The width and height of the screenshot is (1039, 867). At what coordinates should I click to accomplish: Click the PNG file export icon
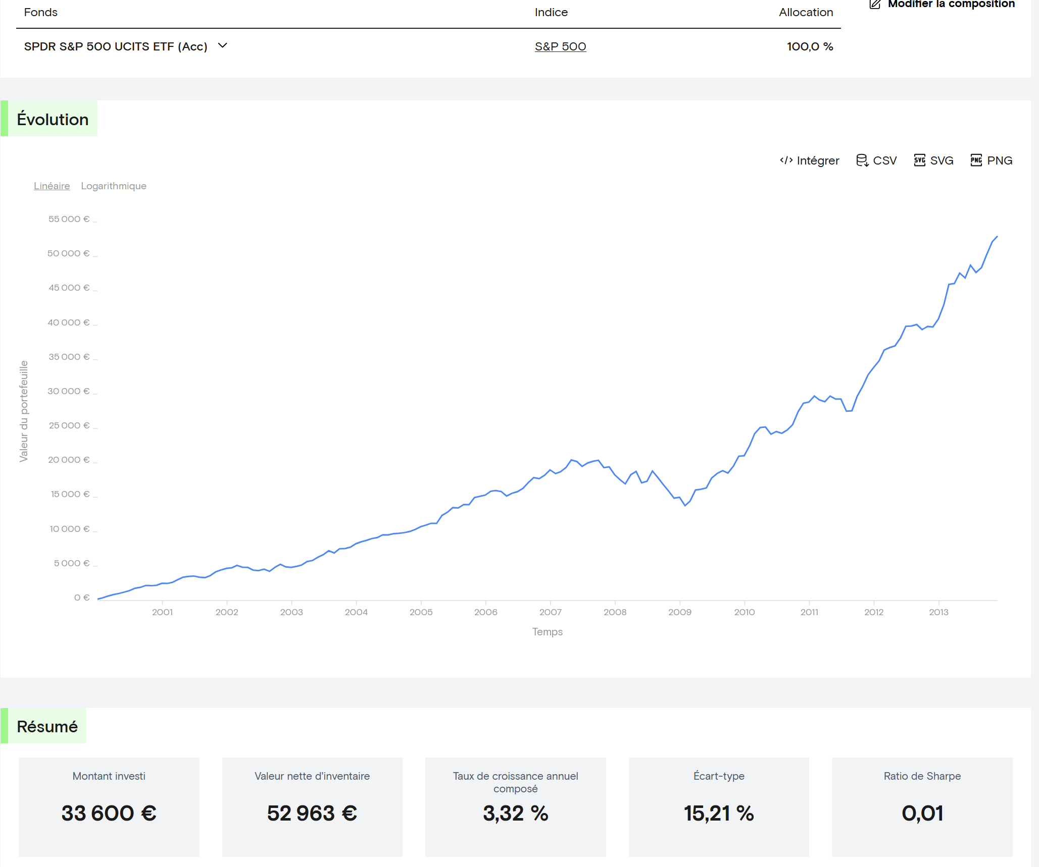pos(976,160)
